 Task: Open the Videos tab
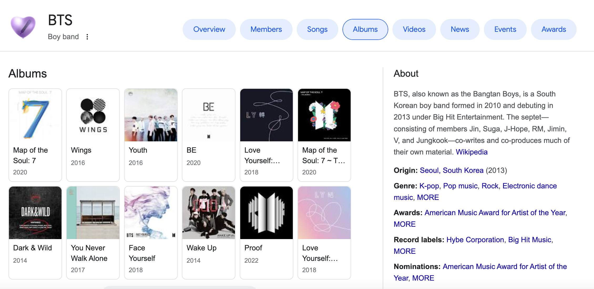414,29
